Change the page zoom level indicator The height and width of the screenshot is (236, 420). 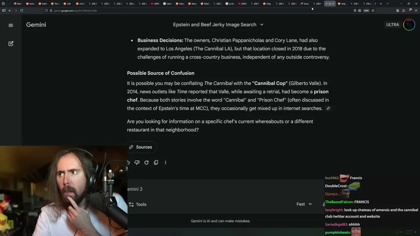366,10
